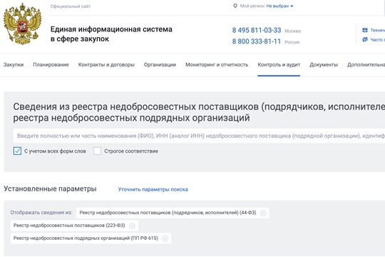This screenshot has width=385, height=257.
Task: Remove the ПП РФ 615 filter tag
Action: (x=165, y=238)
